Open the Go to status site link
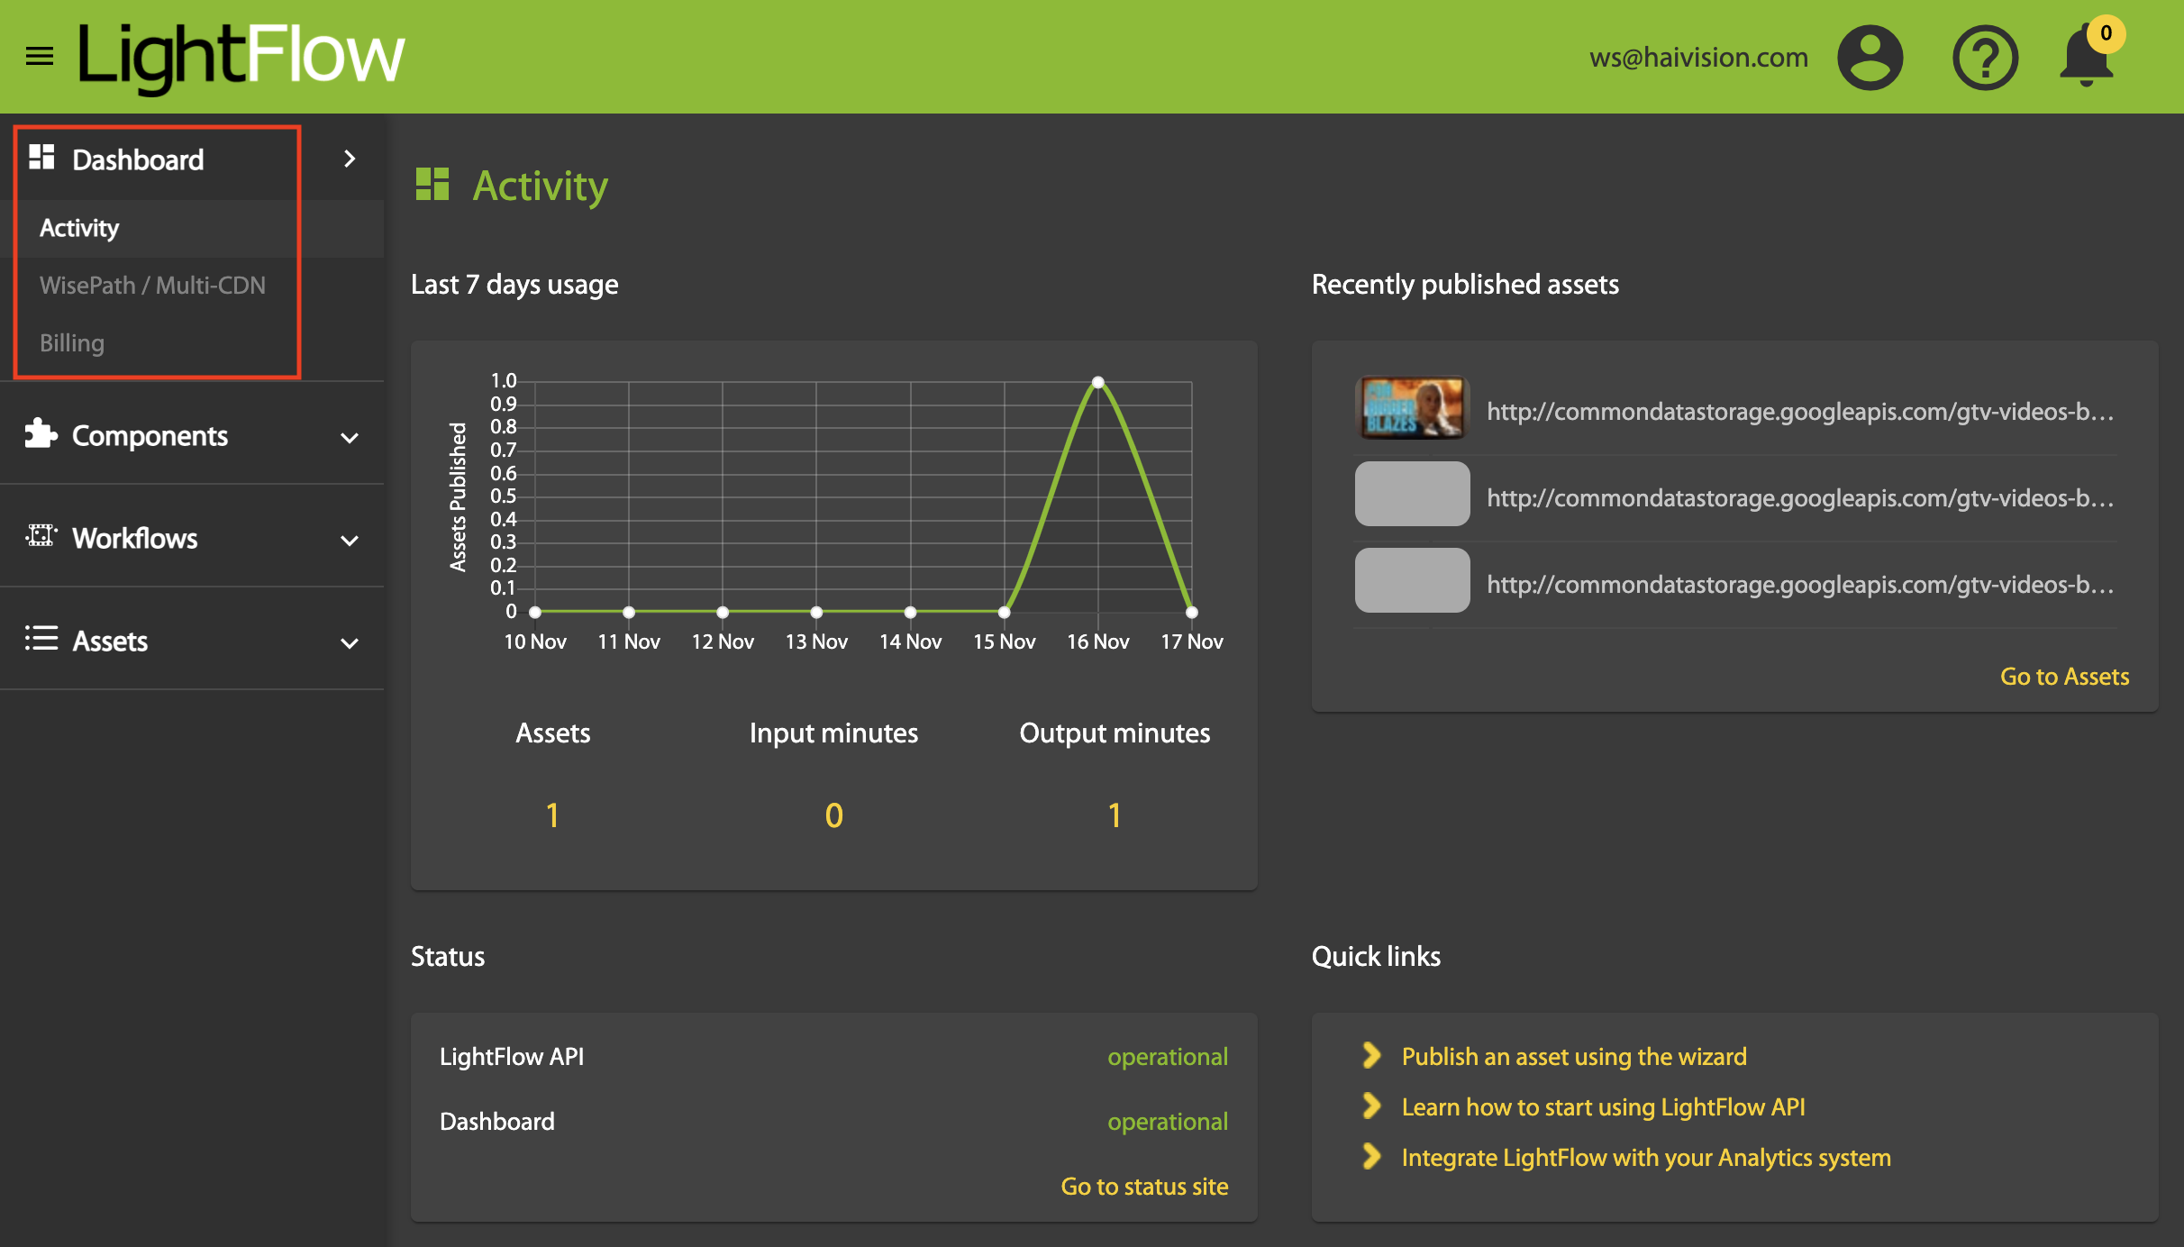This screenshot has height=1247, width=2184. point(1144,1187)
